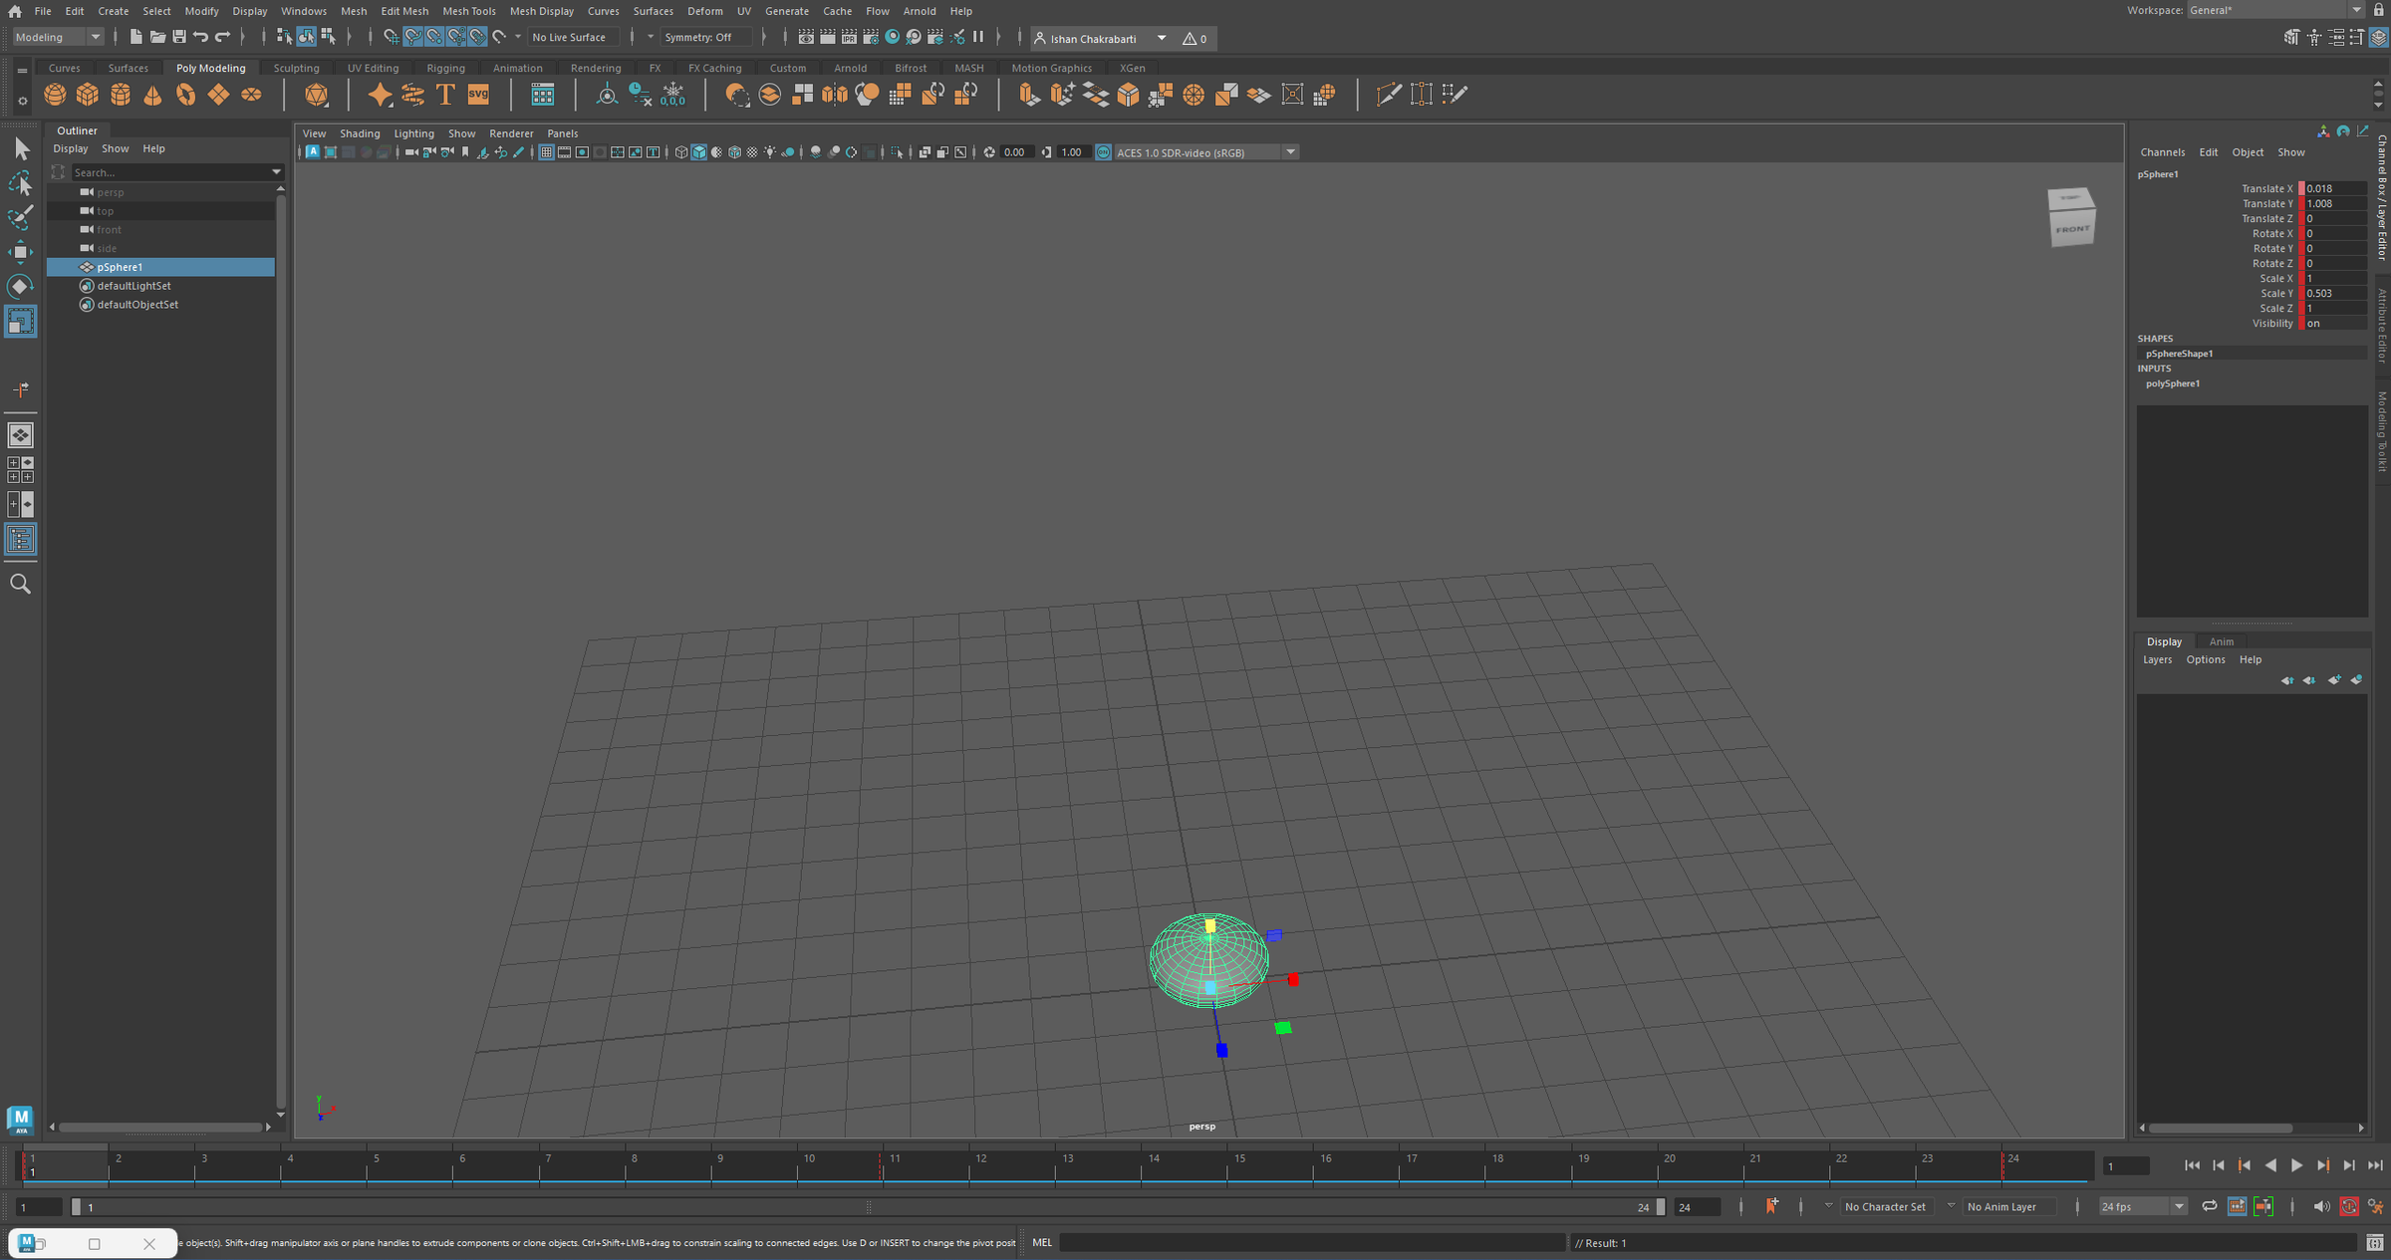Open the Workspace General dropdown
The width and height of the screenshot is (2391, 1260).
coord(2274,10)
